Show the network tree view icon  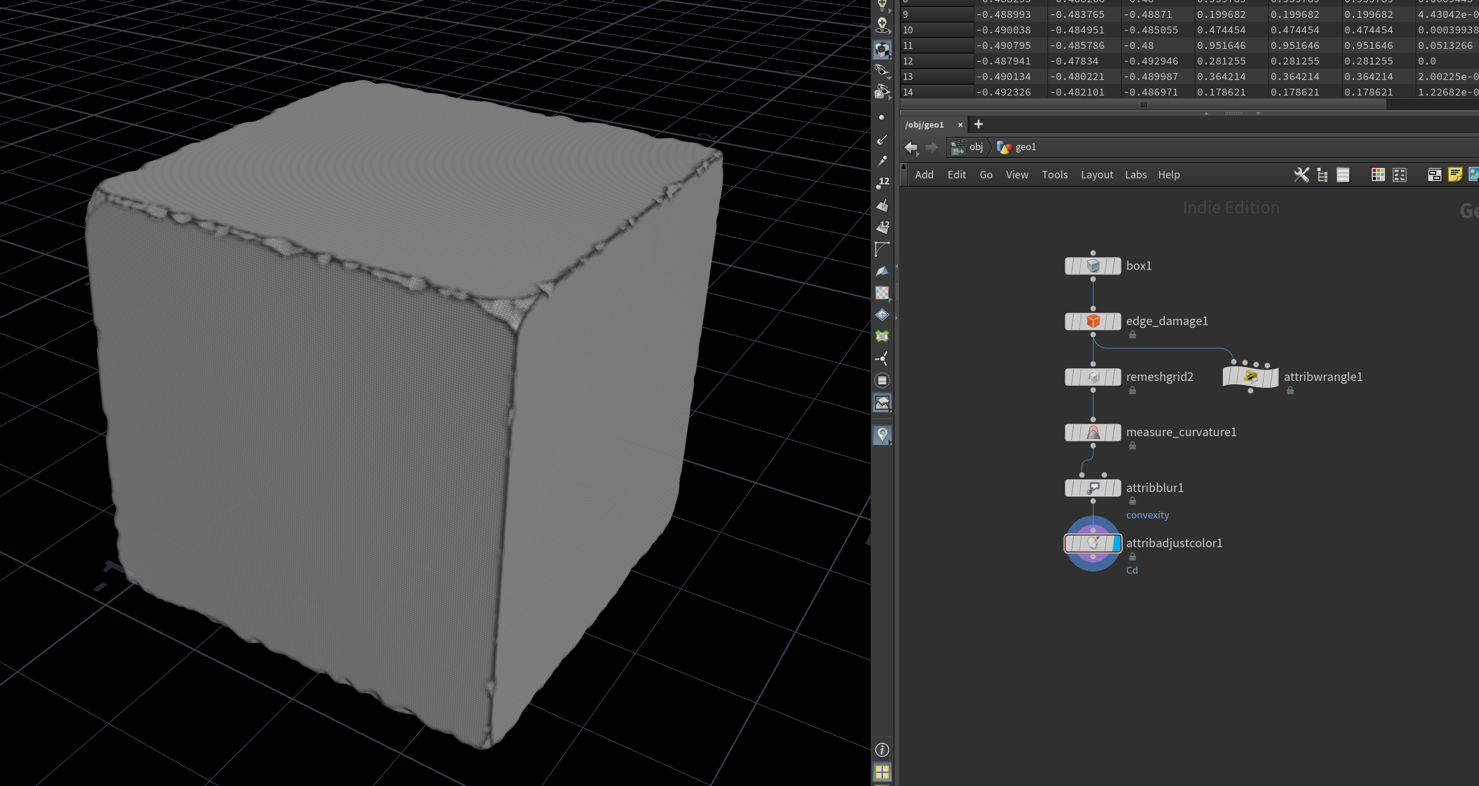[x=1322, y=175]
